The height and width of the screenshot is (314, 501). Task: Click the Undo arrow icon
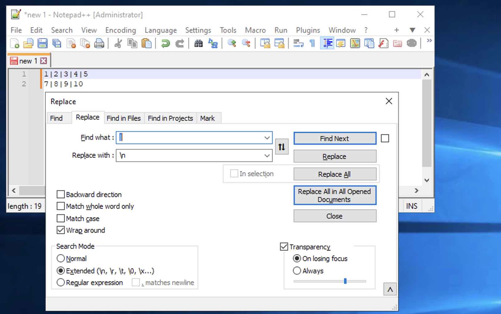[x=166, y=43]
